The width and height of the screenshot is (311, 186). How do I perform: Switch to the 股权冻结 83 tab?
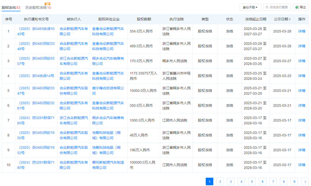coord(11,7)
